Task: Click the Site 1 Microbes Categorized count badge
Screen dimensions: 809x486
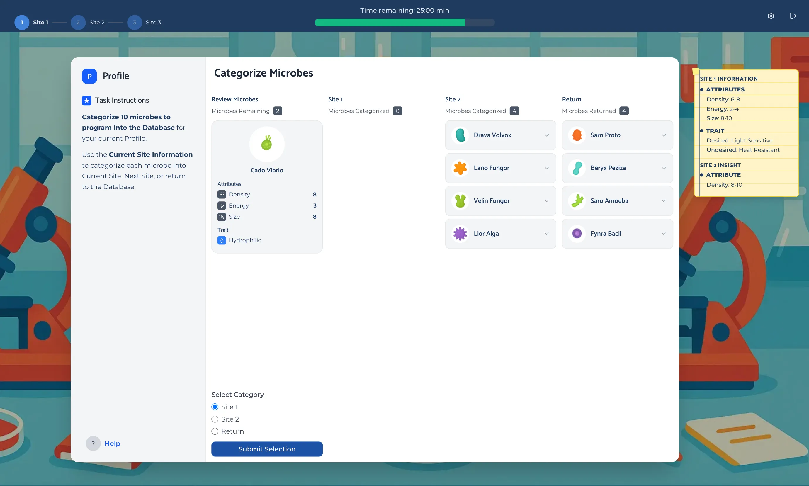Action: (397, 111)
